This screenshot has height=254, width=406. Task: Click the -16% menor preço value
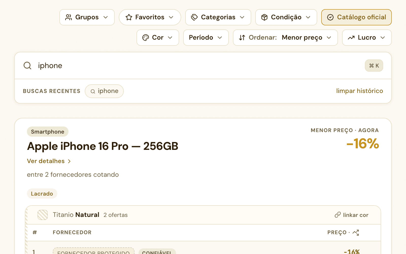tap(363, 144)
